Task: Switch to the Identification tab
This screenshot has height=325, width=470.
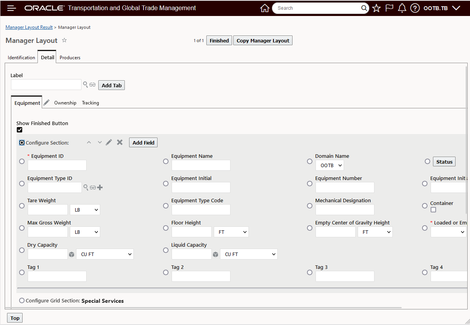Action: point(21,57)
